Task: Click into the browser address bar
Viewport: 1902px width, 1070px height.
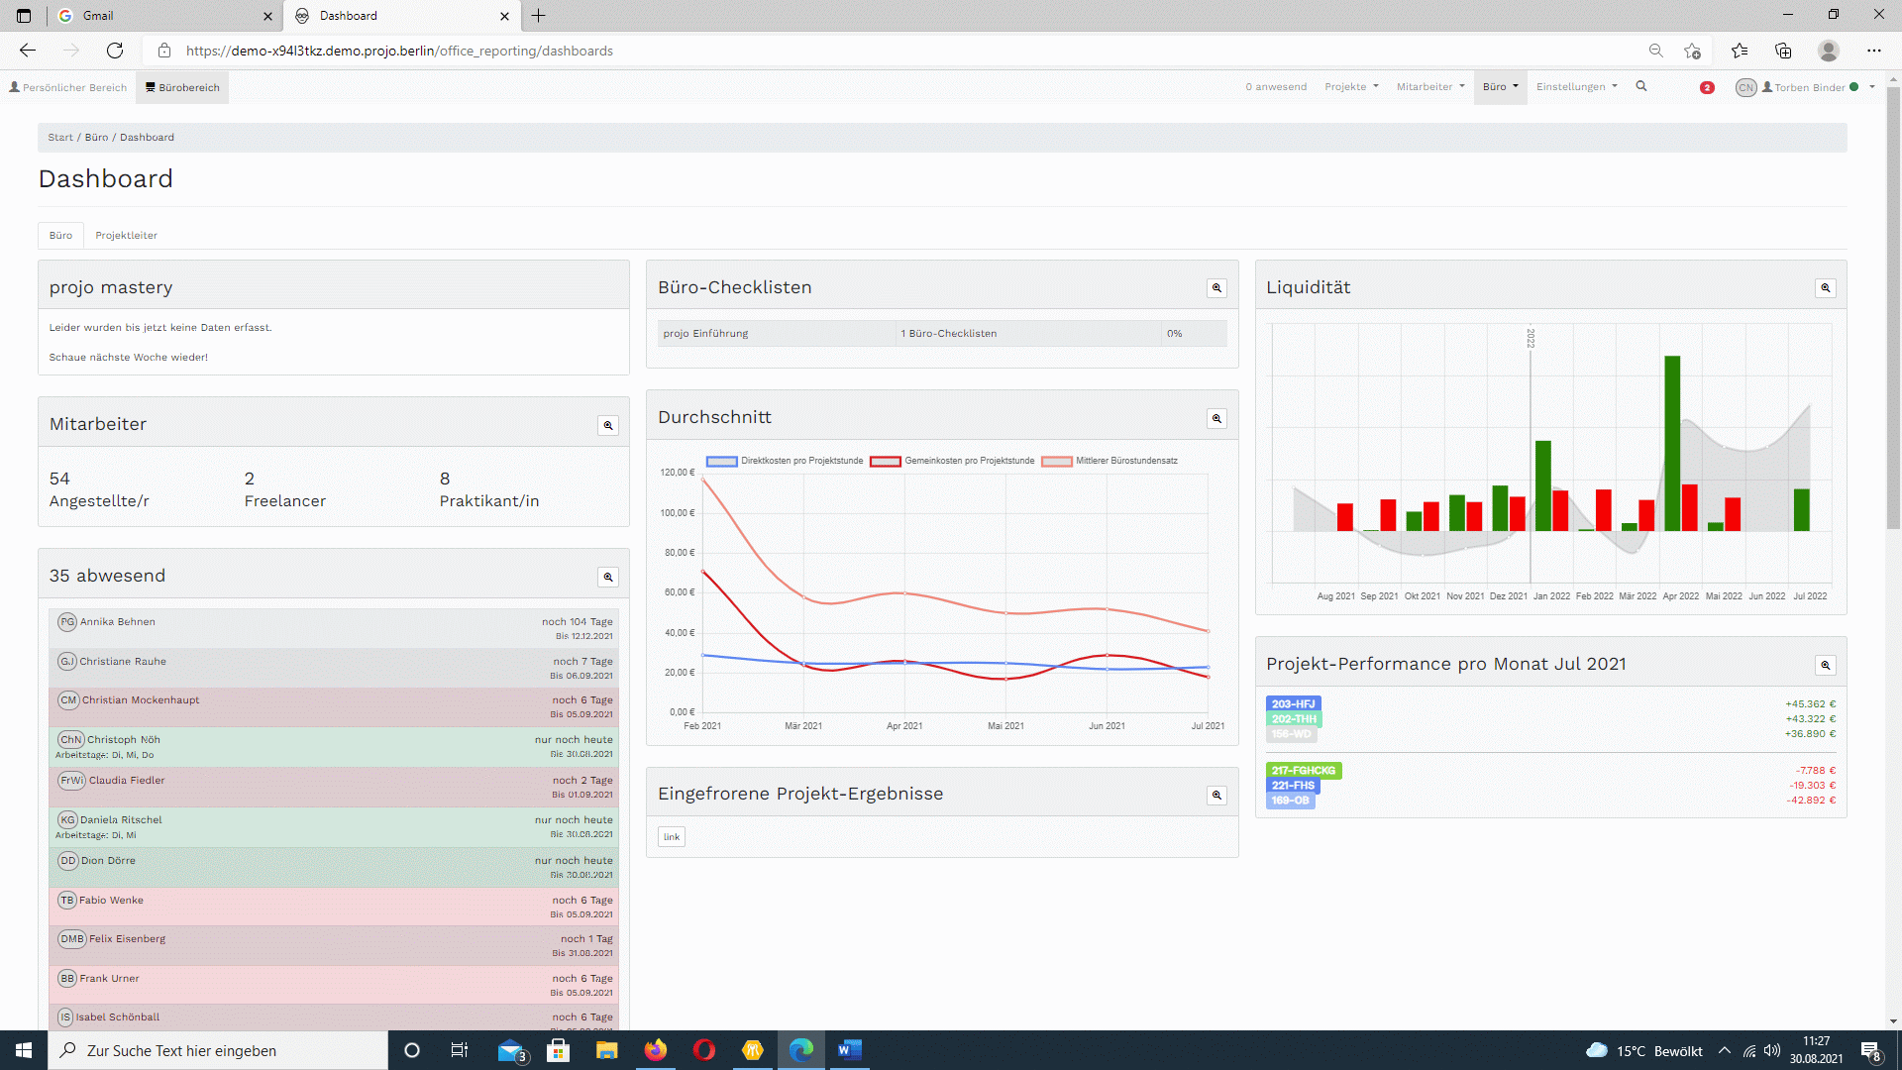Action: click(x=396, y=51)
